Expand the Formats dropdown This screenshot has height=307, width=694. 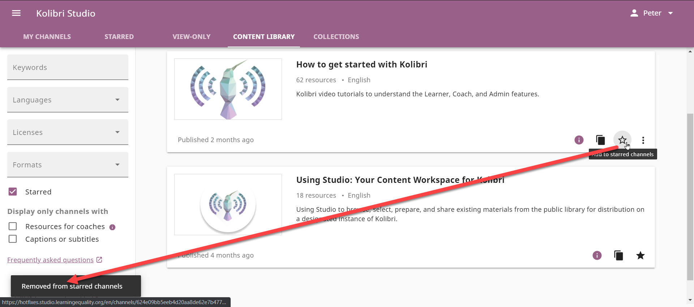[68, 165]
